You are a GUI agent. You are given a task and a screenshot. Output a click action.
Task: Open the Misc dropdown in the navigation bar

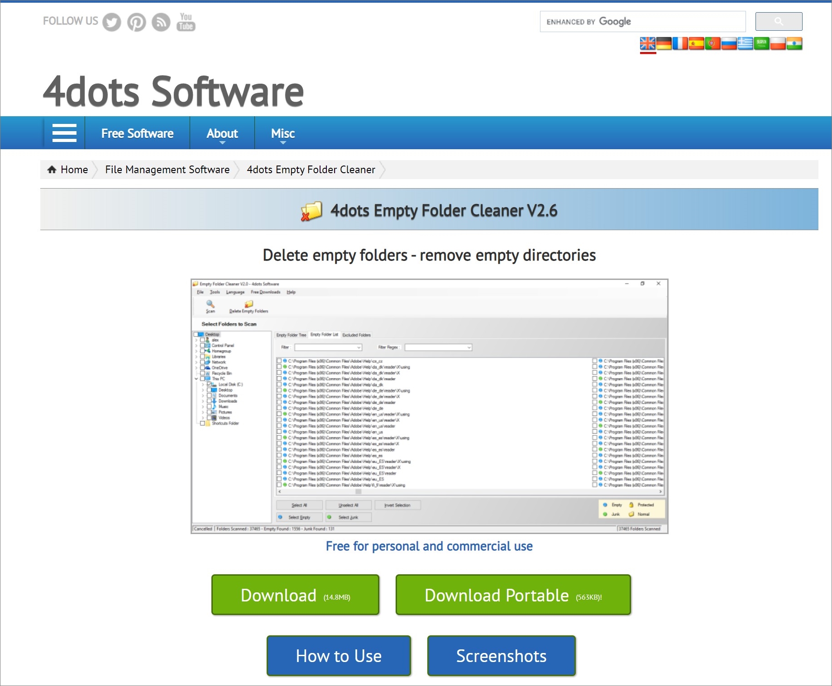click(283, 133)
